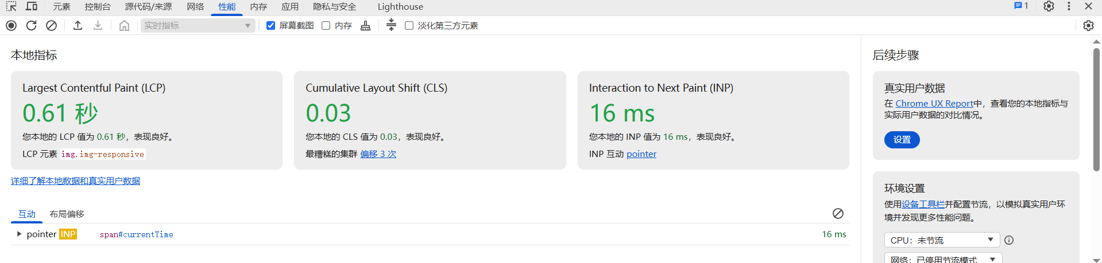Expand the pointer interaction row
1102x263 pixels.
pos(19,234)
